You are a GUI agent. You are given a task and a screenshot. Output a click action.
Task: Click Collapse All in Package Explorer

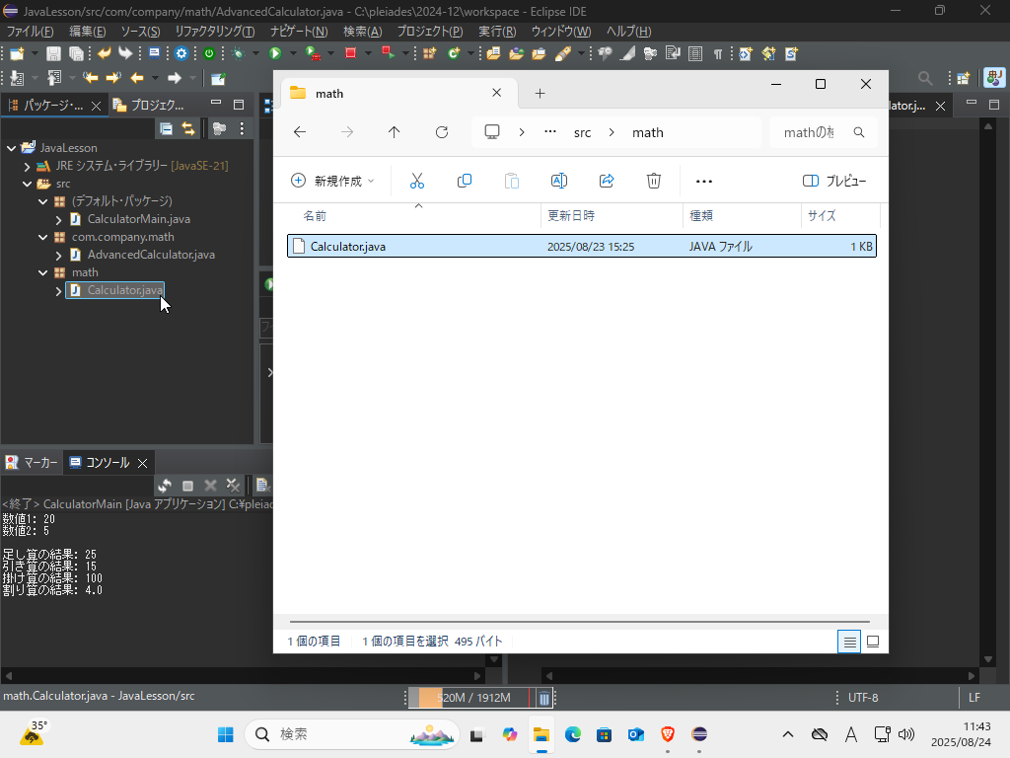click(x=166, y=129)
